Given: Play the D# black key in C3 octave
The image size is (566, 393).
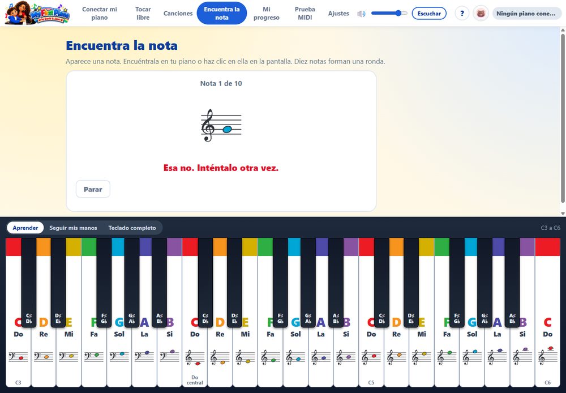Looking at the screenshot, I should (58, 282).
